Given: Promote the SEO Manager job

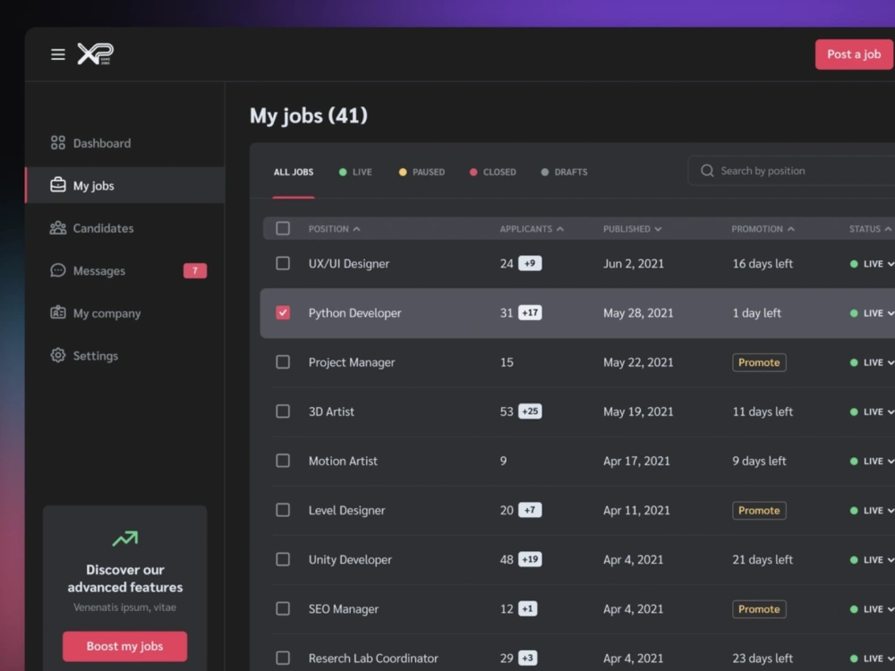Looking at the screenshot, I should (x=759, y=608).
